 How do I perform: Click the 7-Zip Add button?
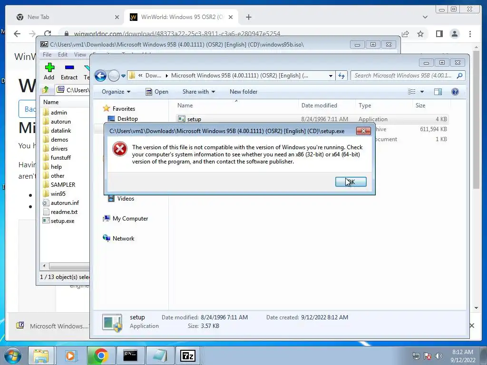pyautogui.click(x=49, y=72)
